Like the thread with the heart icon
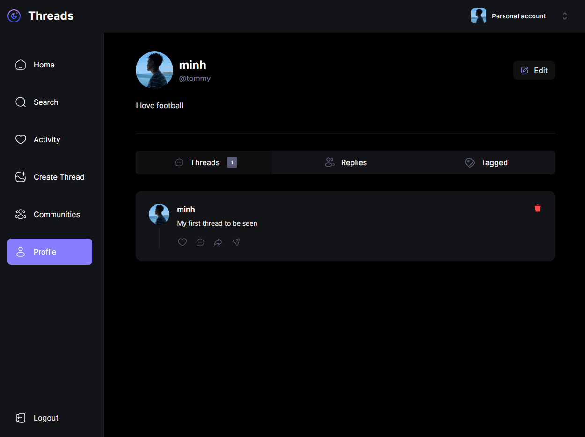This screenshot has height=437, width=585. tap(183, 242)
